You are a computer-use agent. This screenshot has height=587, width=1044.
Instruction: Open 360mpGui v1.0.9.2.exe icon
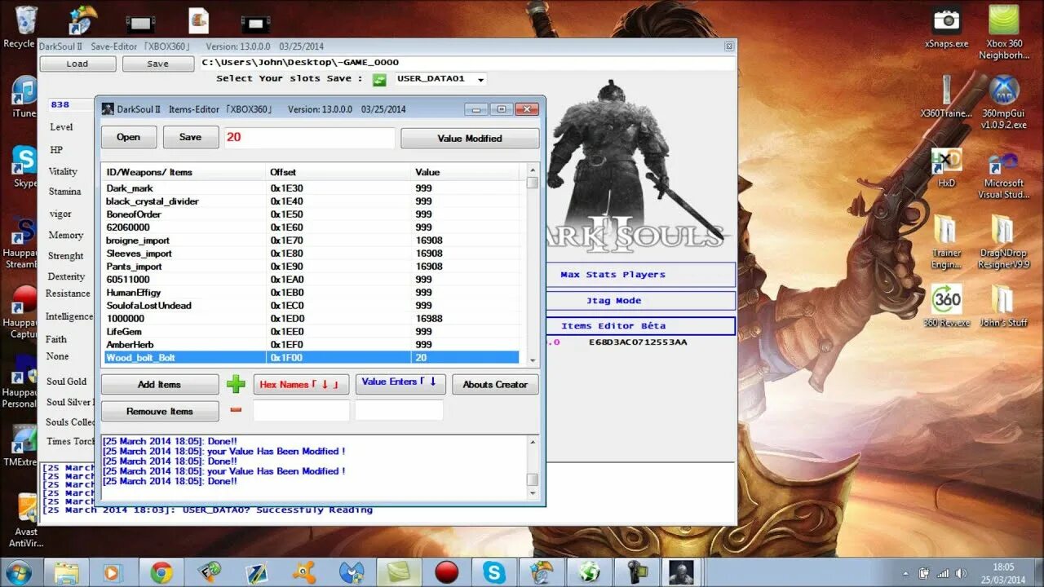point(1004,103)
